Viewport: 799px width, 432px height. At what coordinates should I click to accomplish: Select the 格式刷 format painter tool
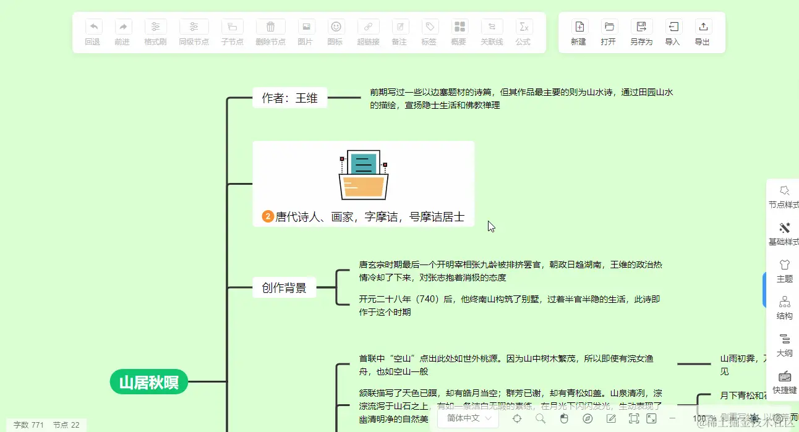pyautogui.click(x=155, y=32)
